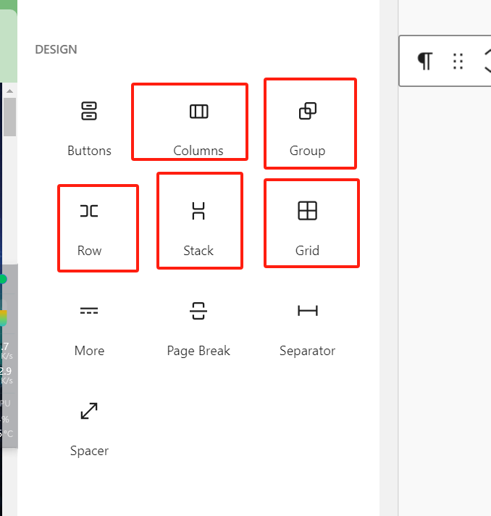Click the "Columns" text label
Screen dimensions: 491x516
pos(198,151)
